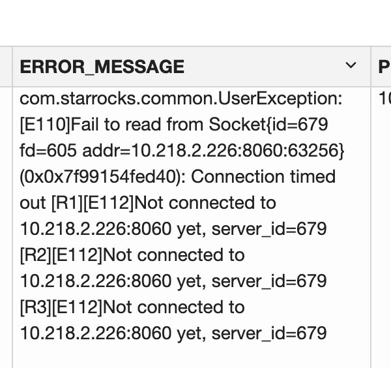
Task: Click the "Connection timed" text
Action: 263,177
